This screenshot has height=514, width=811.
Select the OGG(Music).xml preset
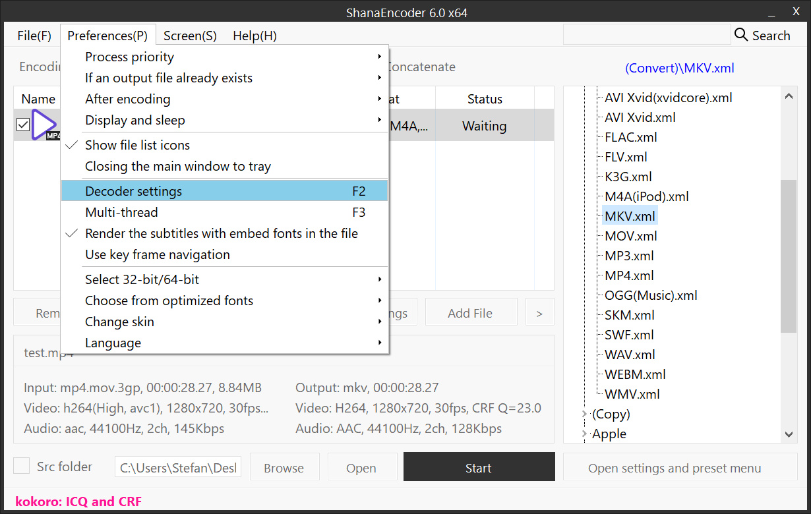(x=651, y=295)
